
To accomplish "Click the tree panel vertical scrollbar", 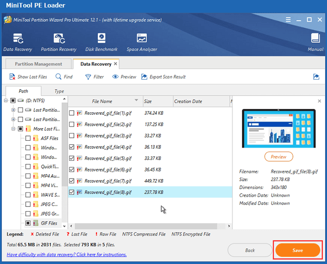I will pos(65,144).
